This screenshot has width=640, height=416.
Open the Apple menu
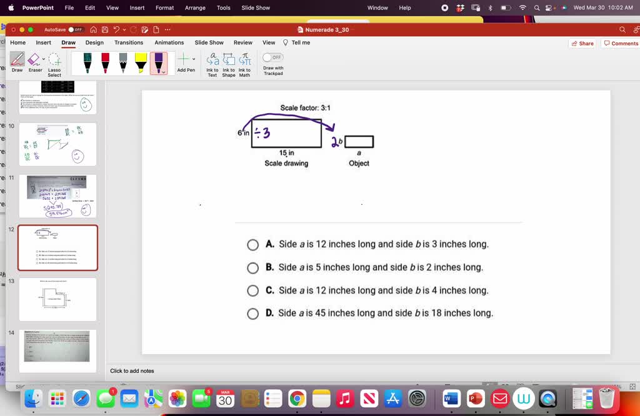click(x=11, y=7)
